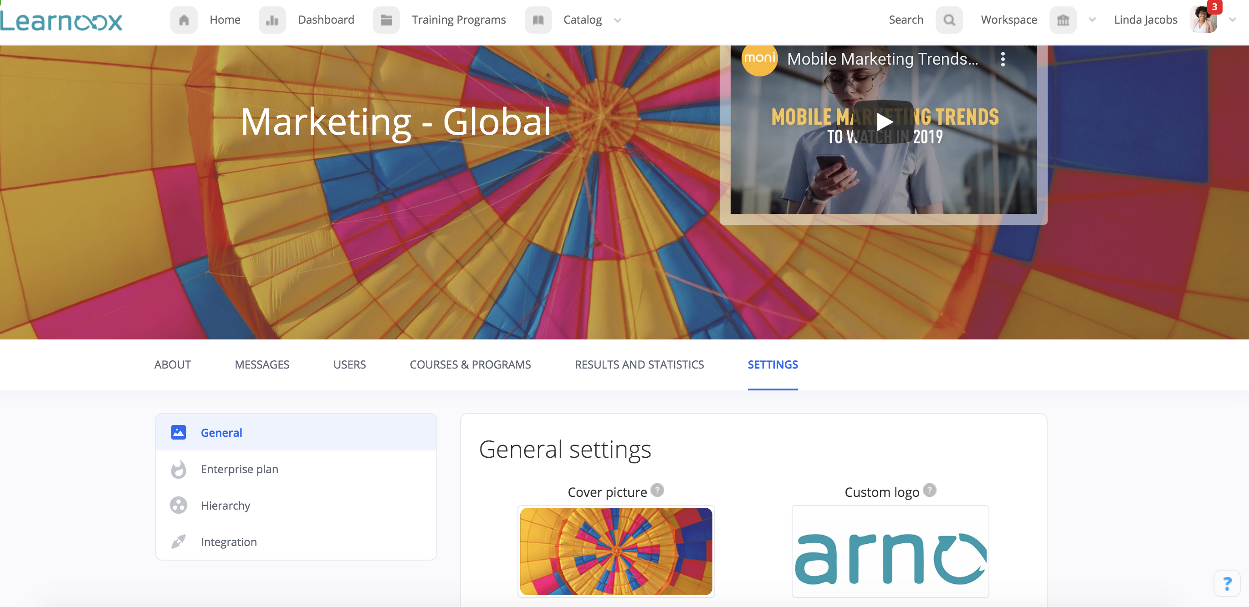Screen dimensions: 1249x607
Task: Click the balloon cover picture thumbnail
Action: pyautogui.click(x=616, y=551)
